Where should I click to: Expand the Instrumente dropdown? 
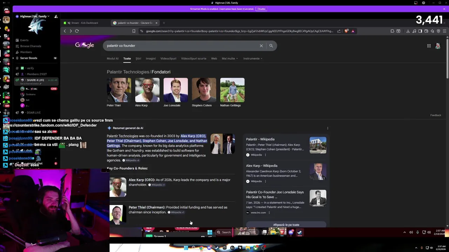pos(253,58)
